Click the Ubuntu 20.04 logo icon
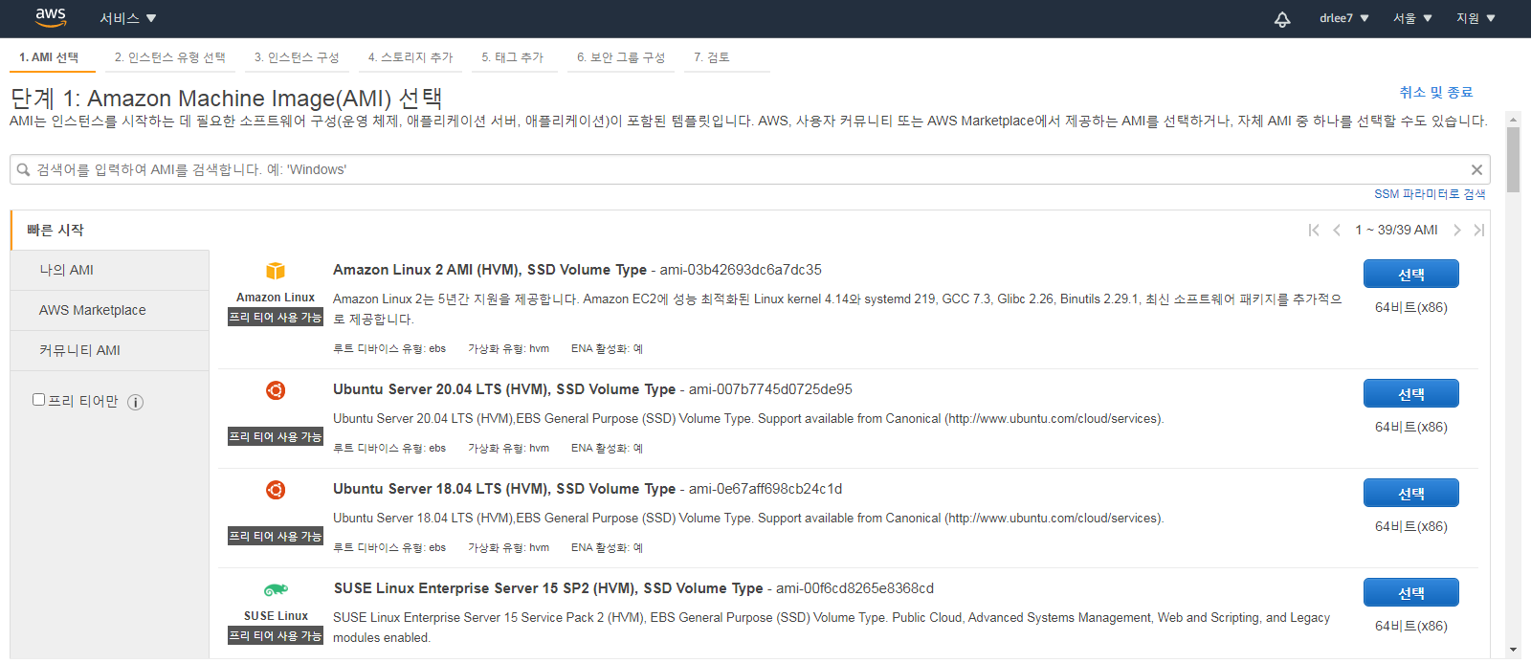Screen dimensions: 1531x663 [276, 390]
